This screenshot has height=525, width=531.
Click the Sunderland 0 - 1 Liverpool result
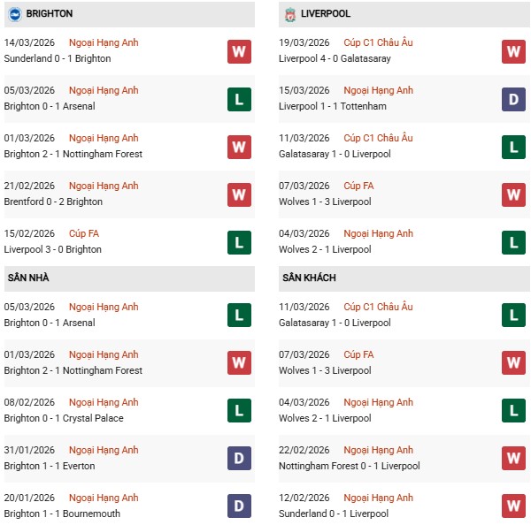(x=335, y=514)
